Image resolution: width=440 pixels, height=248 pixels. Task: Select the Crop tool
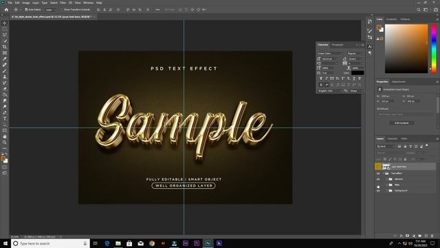[5, 47]
